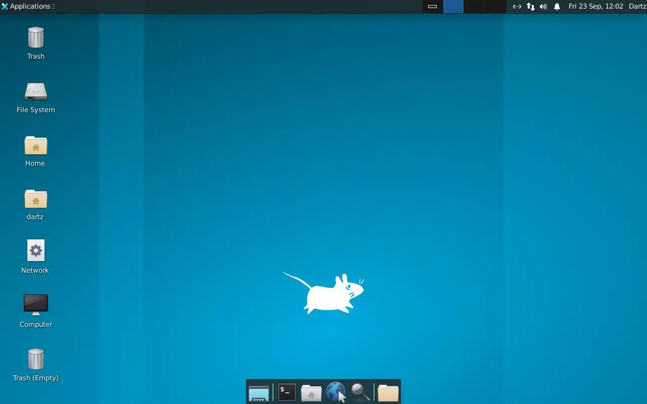The image size is (647, 404).
Task: Click the 'Trash (Empty)' label
Action: [36, 378]
